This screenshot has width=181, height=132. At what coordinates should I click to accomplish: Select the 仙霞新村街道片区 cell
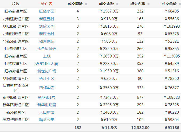tap(15, 88)
